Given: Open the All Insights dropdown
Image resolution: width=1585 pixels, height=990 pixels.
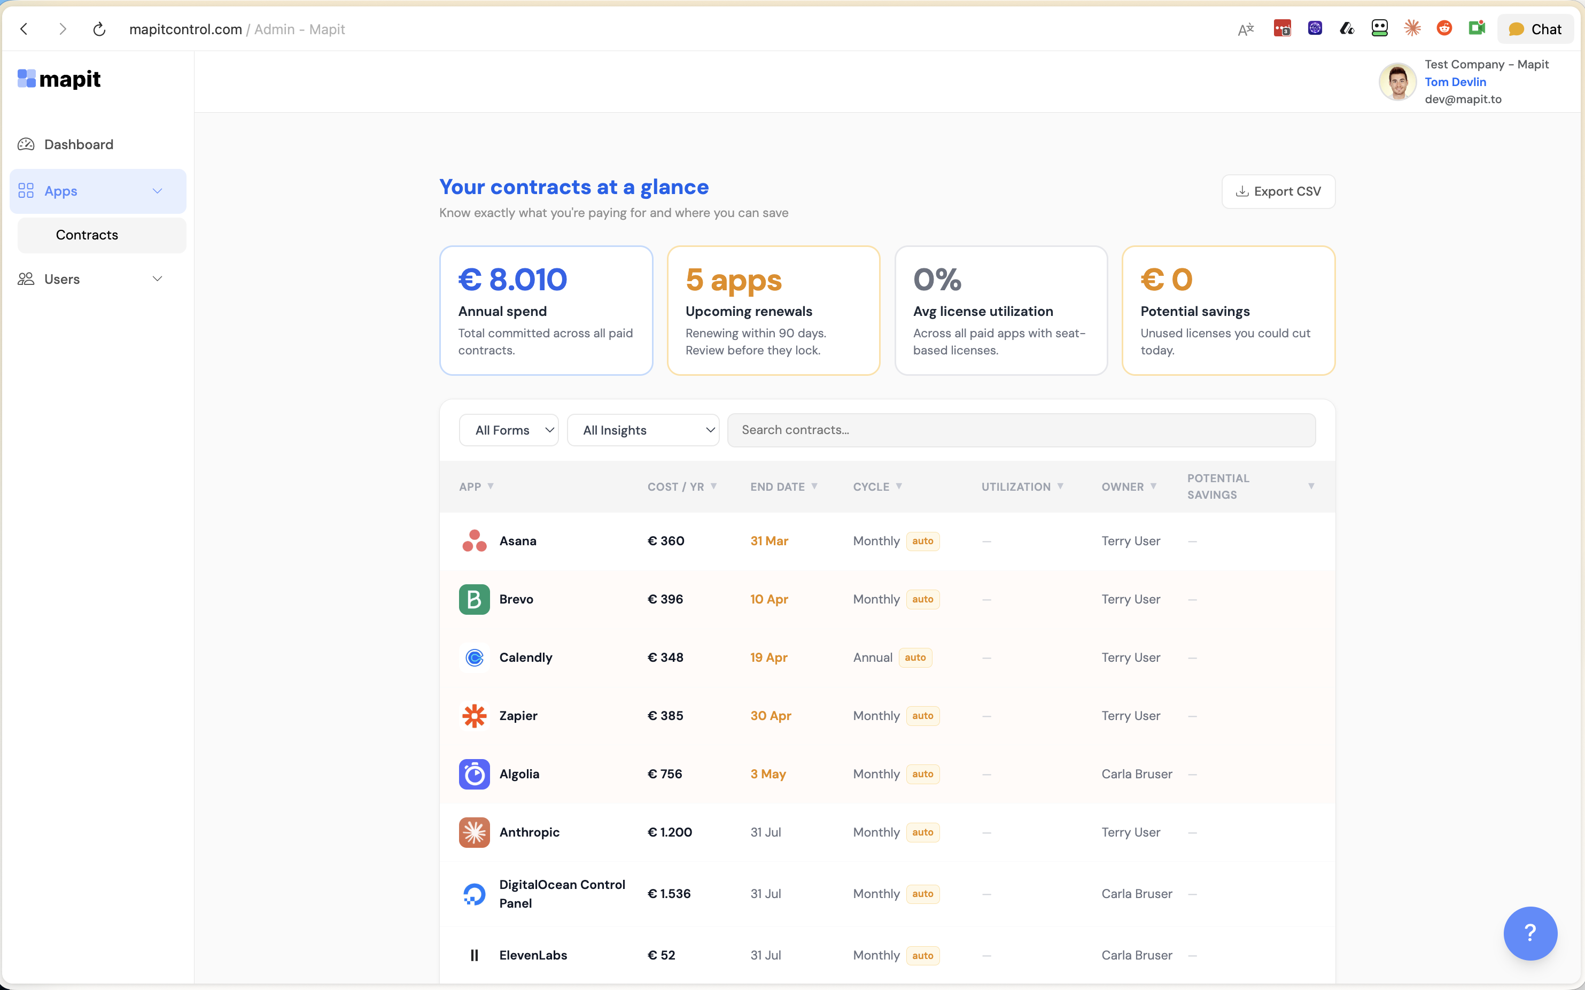Looking at the screenshot, I should click(x=643, y=430).
